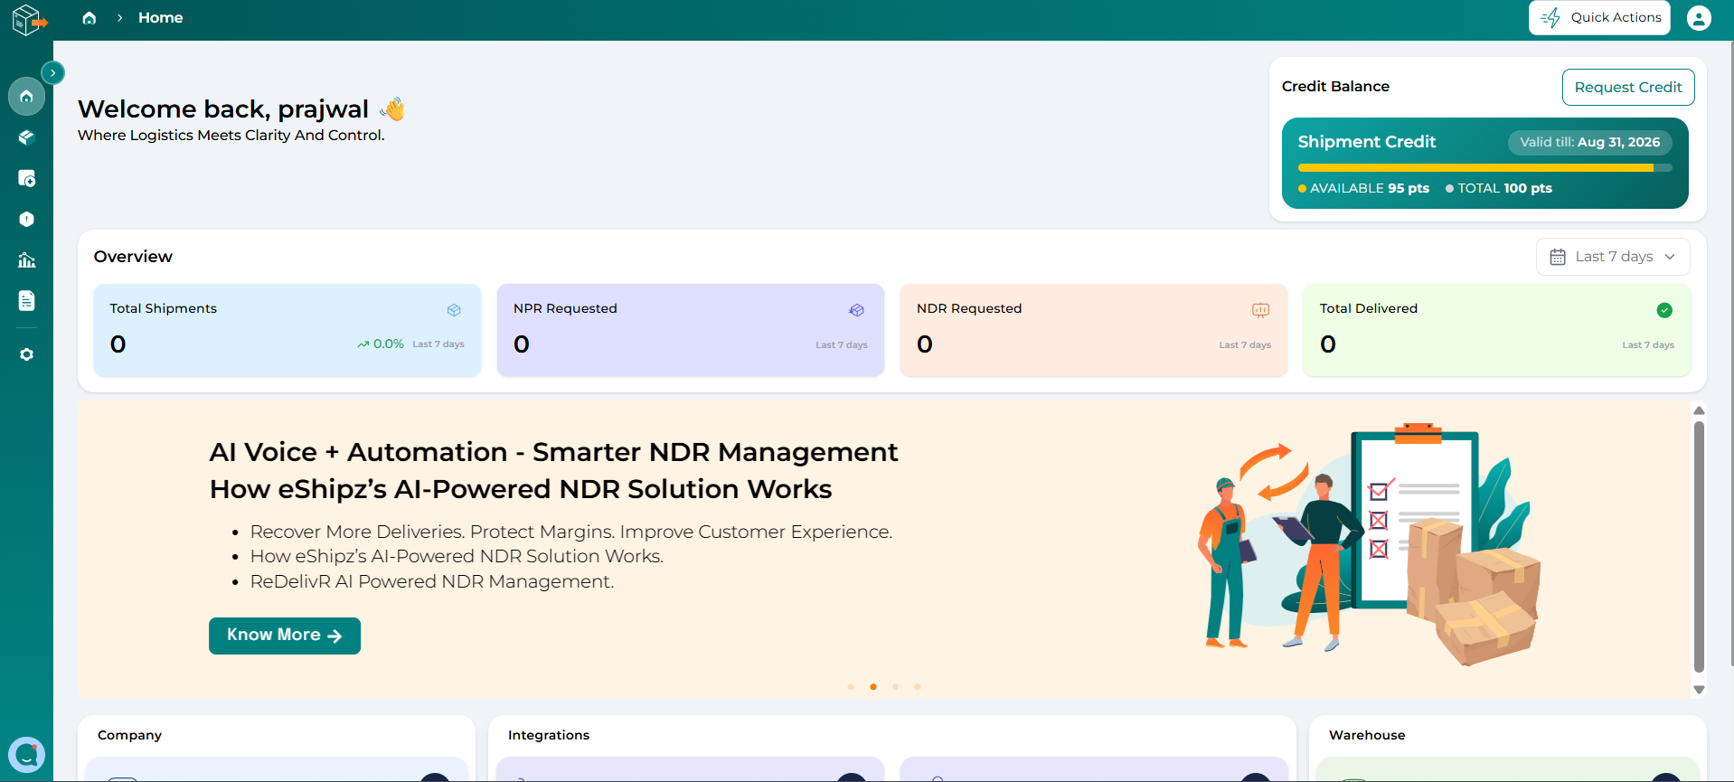Click the waving hand emoji

[x=392, y=109]
